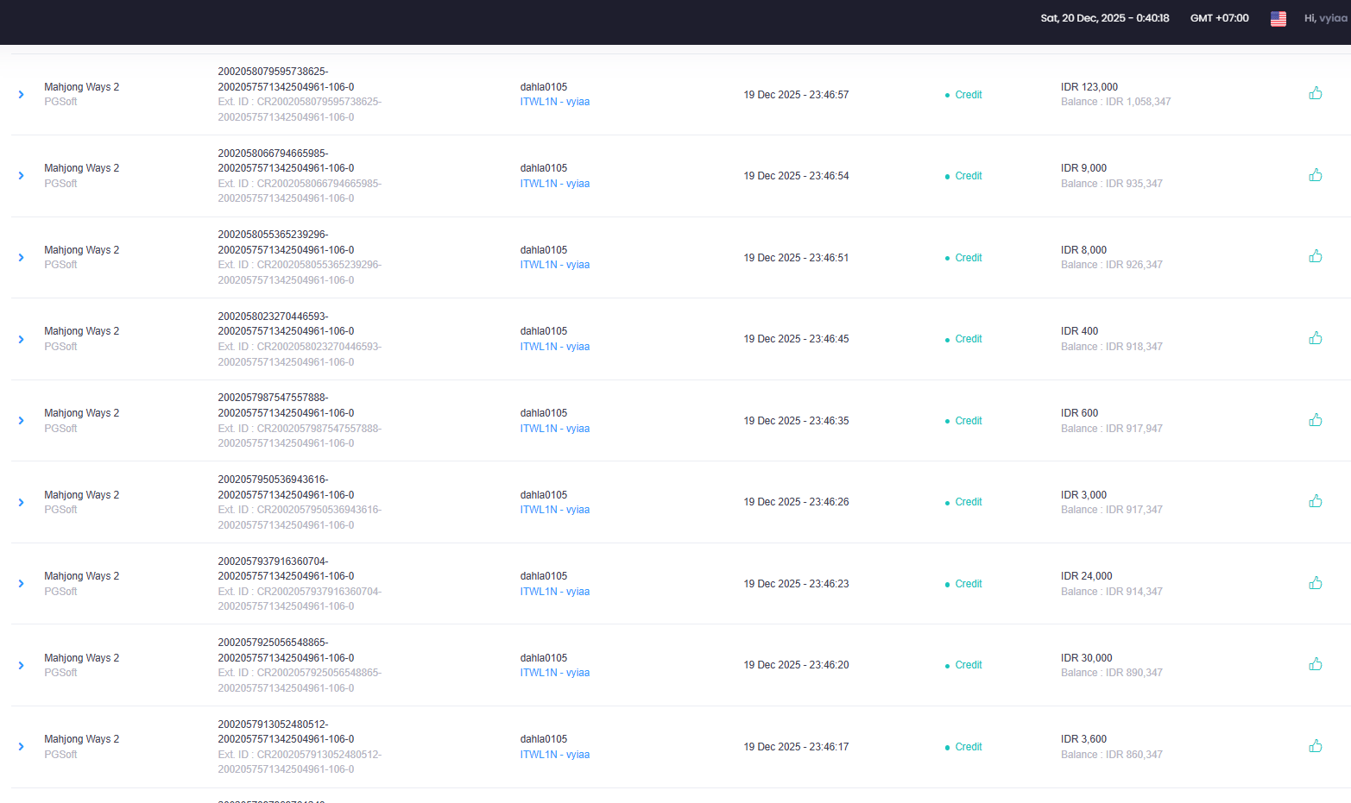Expand the 23:46:26 transaction row chevron
This screenshot has width=1351, height=803.
pos(22,502)
